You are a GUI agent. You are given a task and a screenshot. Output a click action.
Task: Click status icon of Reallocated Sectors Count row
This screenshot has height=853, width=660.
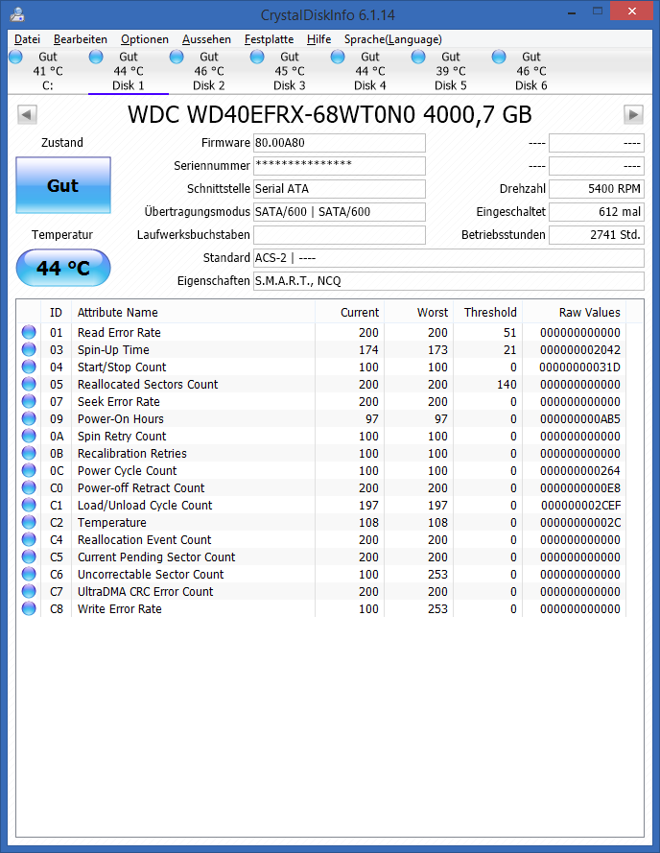coord(29,384)
